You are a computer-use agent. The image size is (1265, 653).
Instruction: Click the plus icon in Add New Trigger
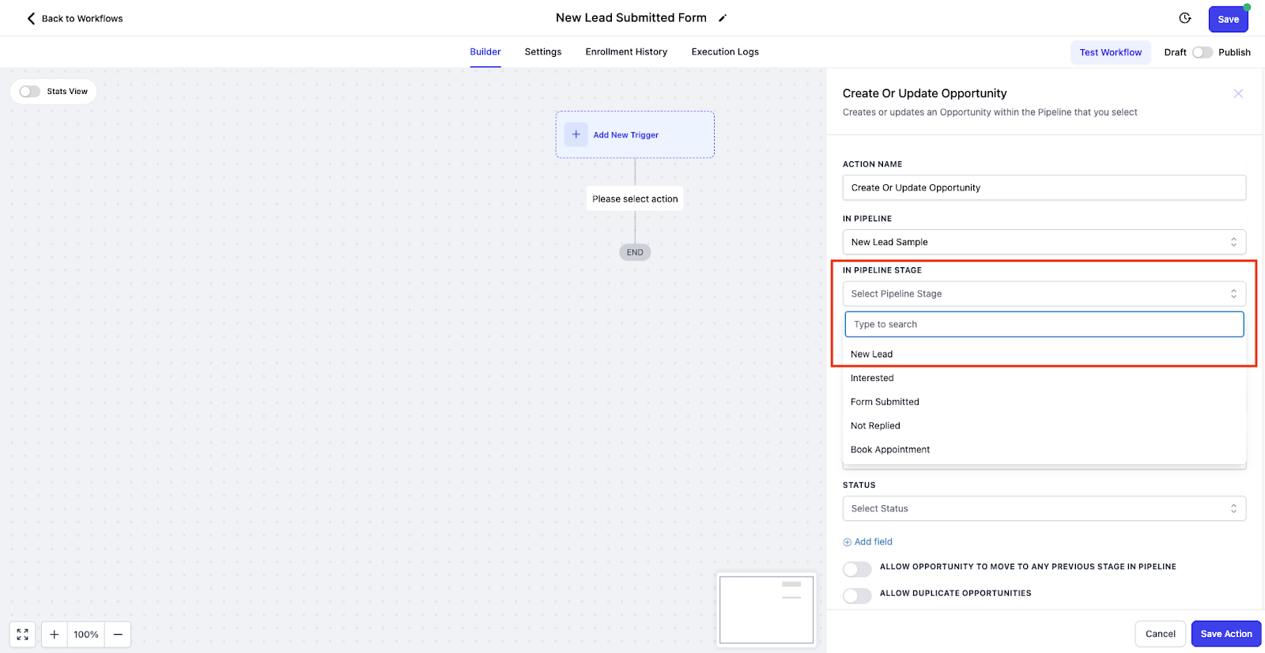(576, 134)
